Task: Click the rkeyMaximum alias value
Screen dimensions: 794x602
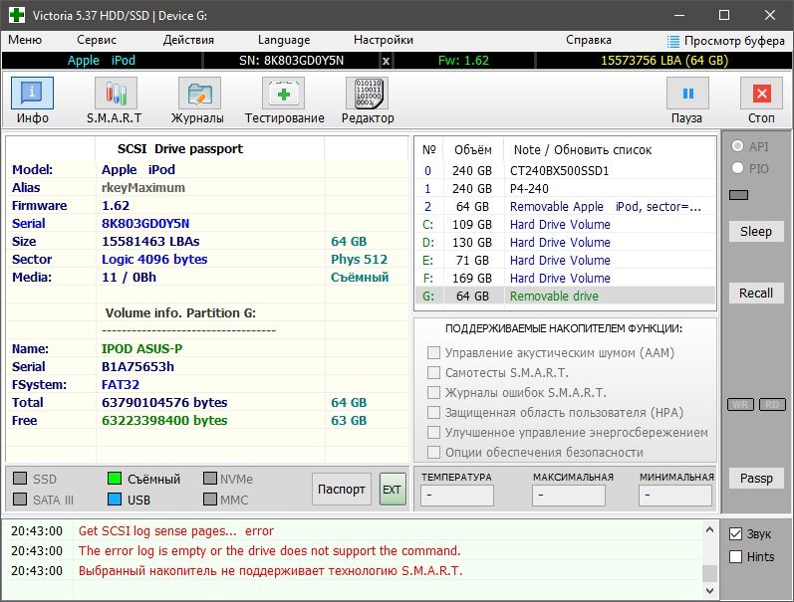Action: click(x=143, y=188)
